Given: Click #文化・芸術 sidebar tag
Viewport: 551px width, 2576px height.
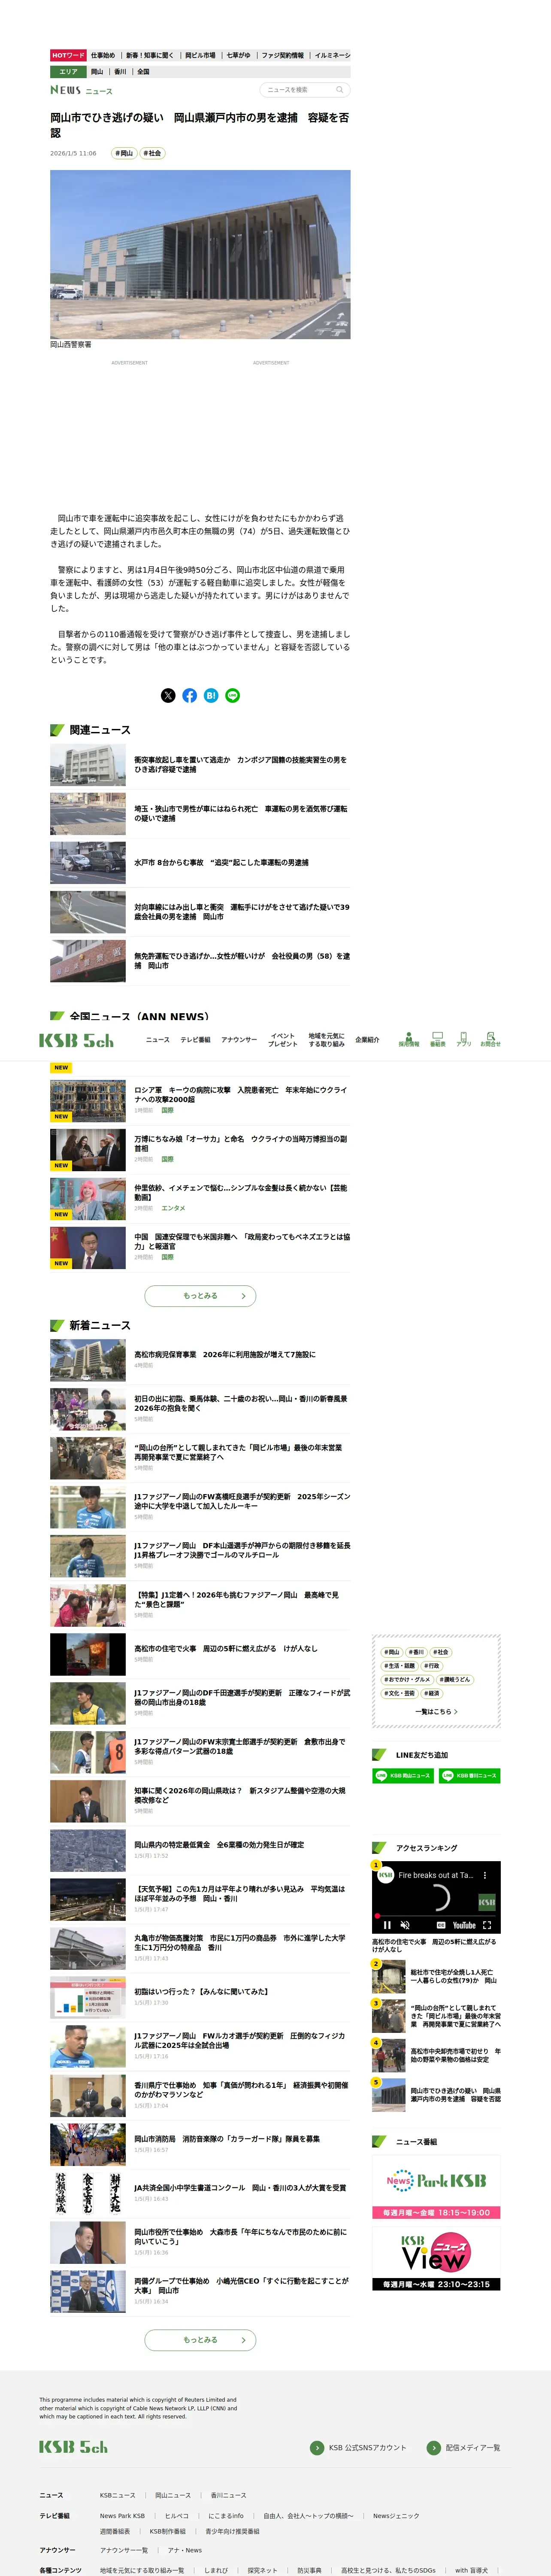Looking at the screenshot, I should point(399,1694).
